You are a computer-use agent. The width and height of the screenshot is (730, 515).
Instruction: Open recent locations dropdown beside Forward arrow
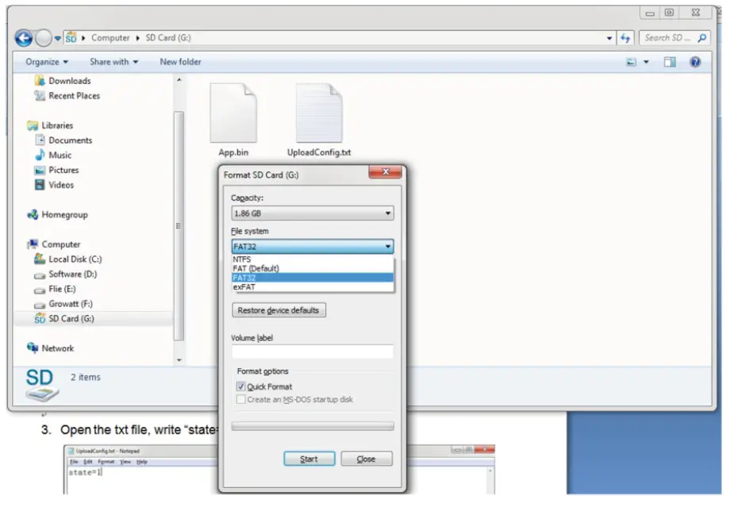(x=57, y=38)
